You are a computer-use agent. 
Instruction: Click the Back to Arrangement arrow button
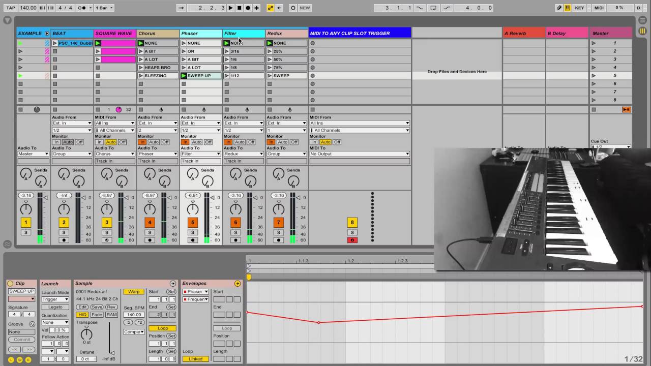click(x=279, y=8)
